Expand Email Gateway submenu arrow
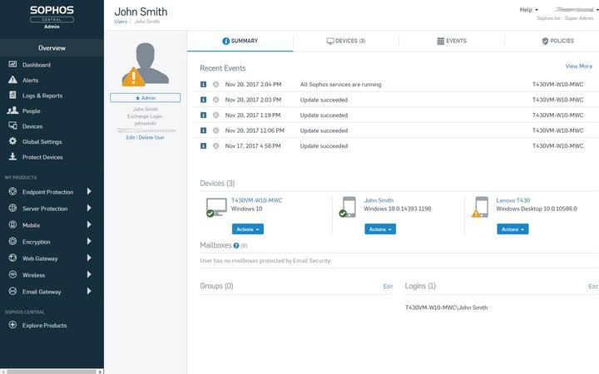 pyautogui.click(x=89, y=291)
